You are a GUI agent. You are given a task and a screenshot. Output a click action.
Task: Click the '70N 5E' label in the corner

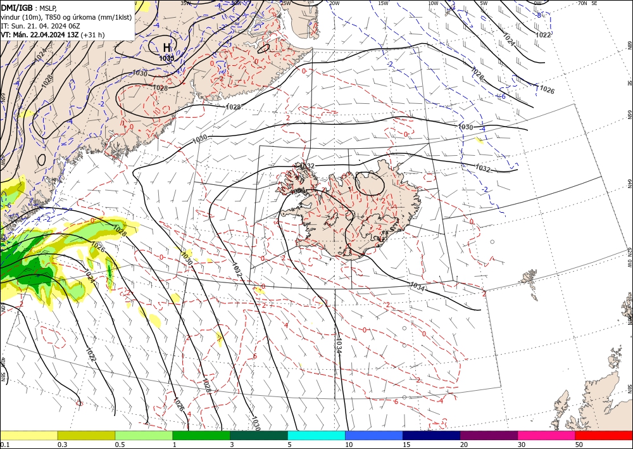[x=587, y=3]
